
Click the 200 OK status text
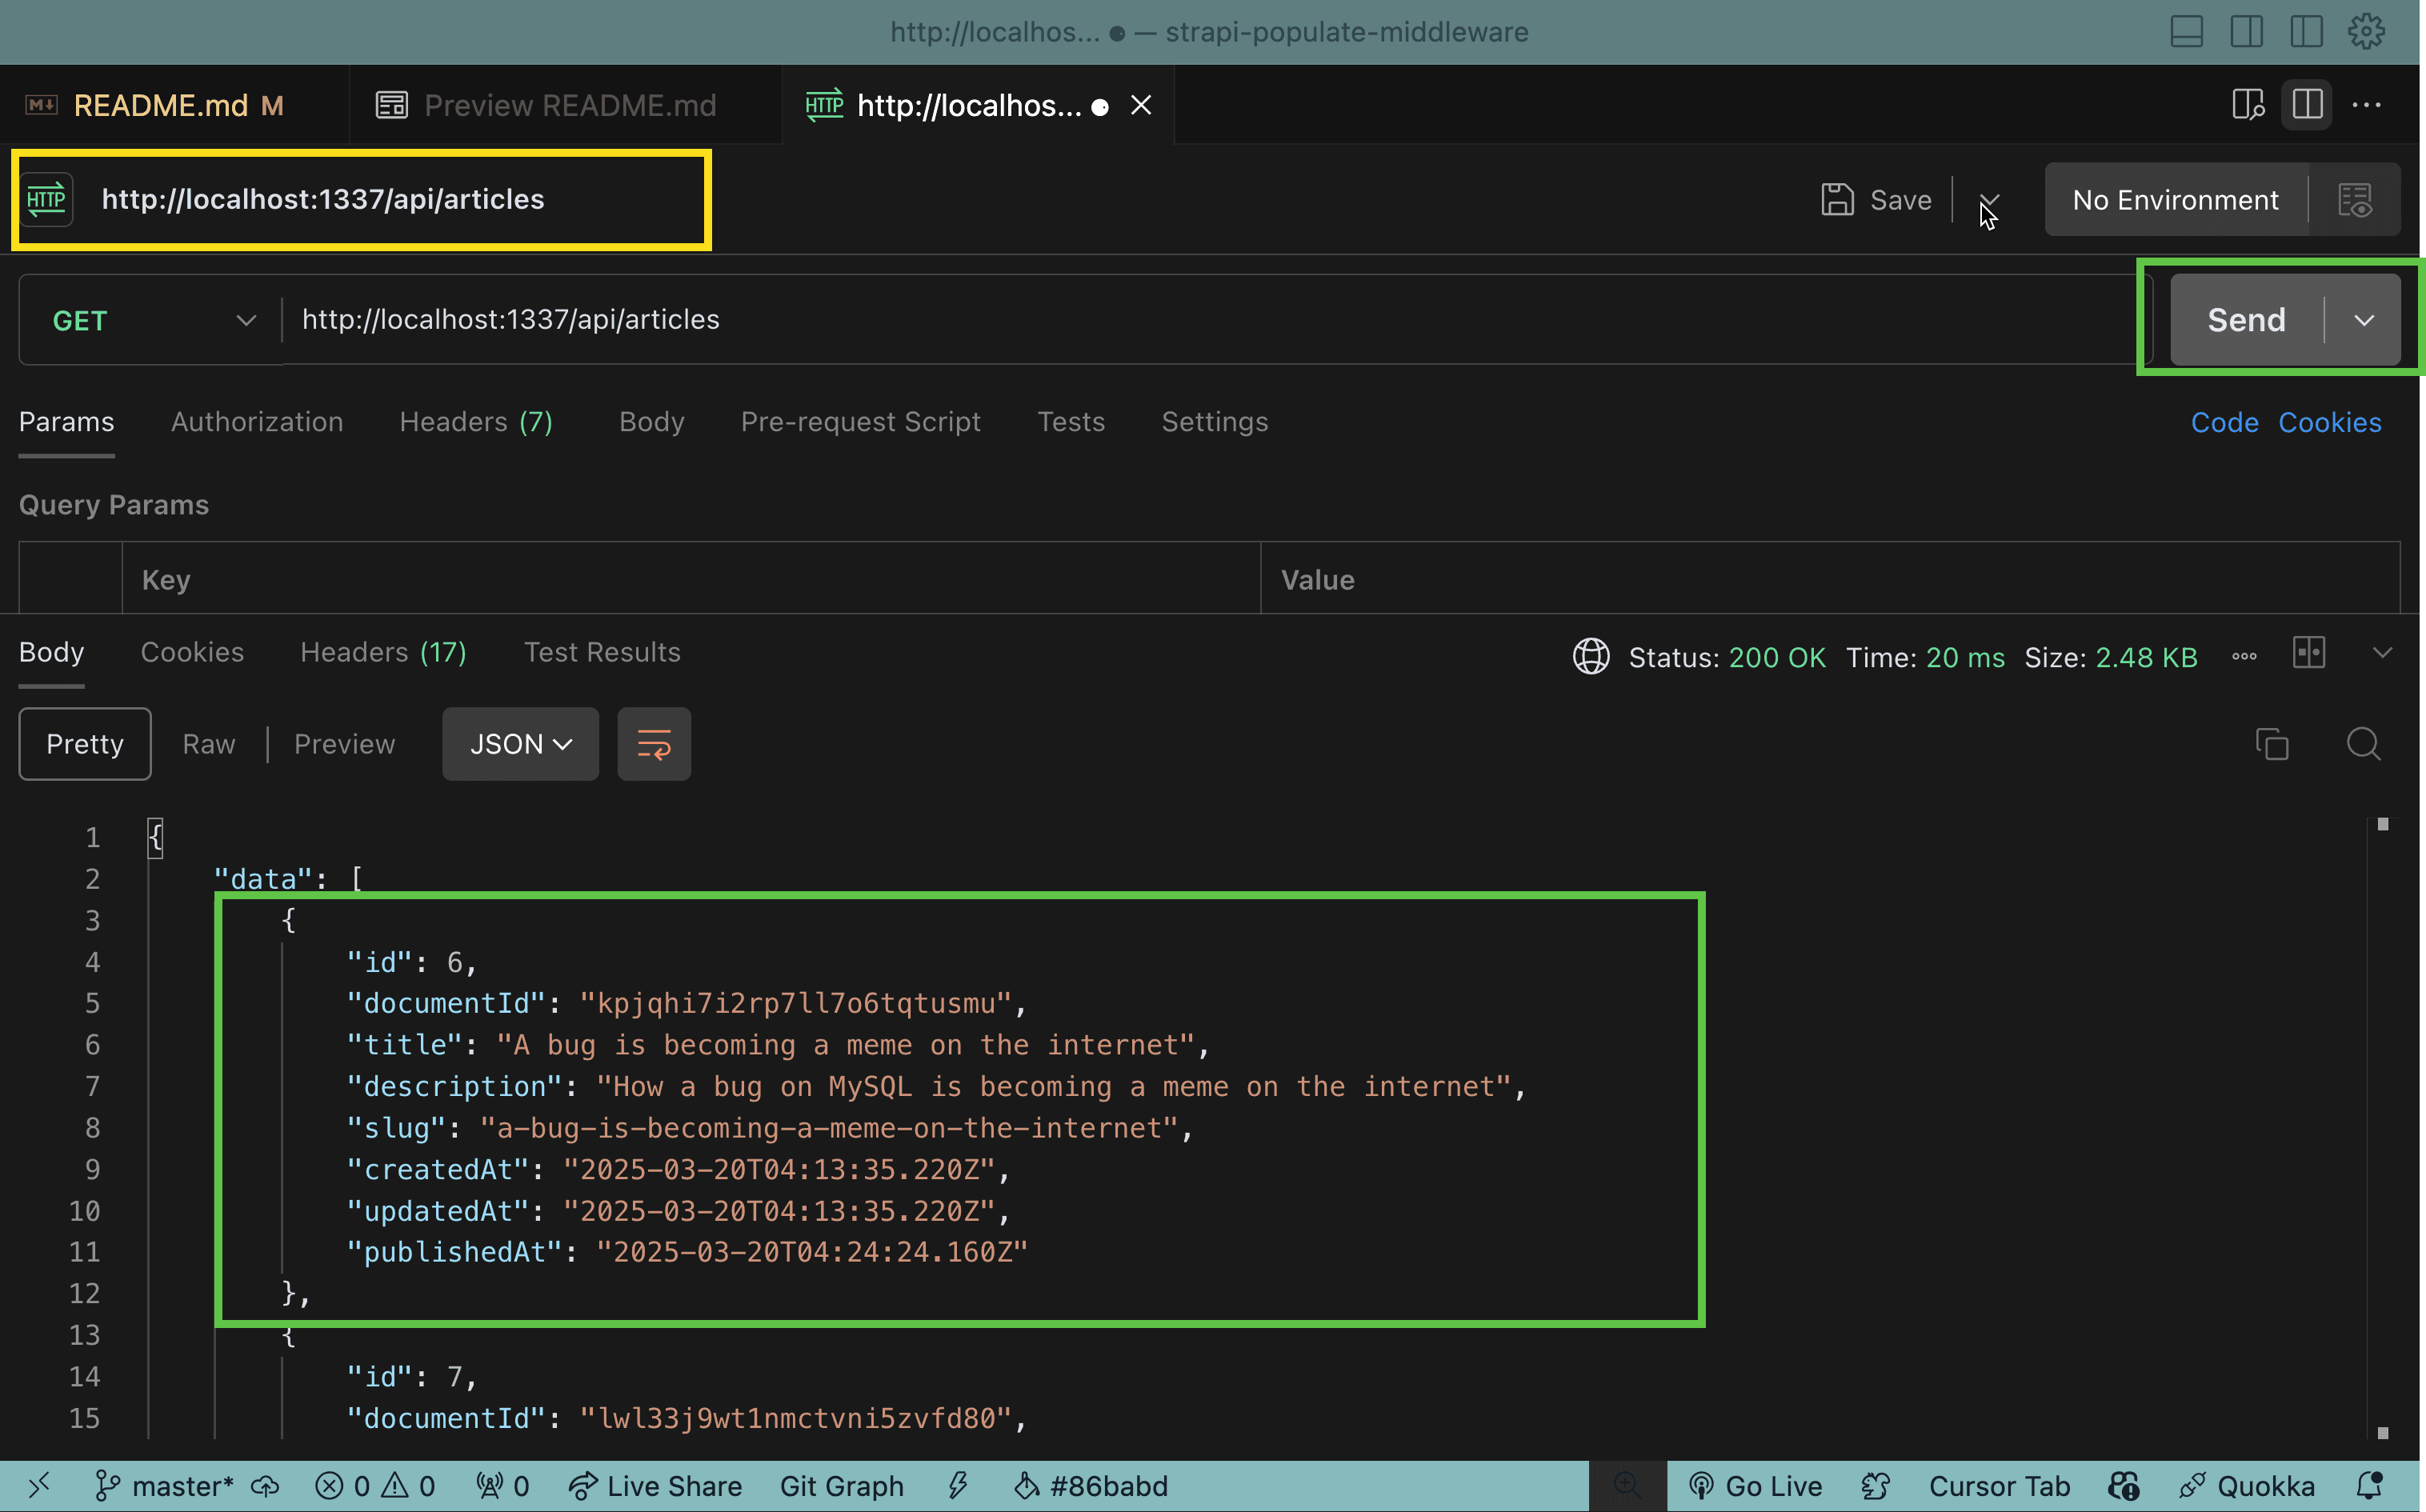(x=1777, y=658)
